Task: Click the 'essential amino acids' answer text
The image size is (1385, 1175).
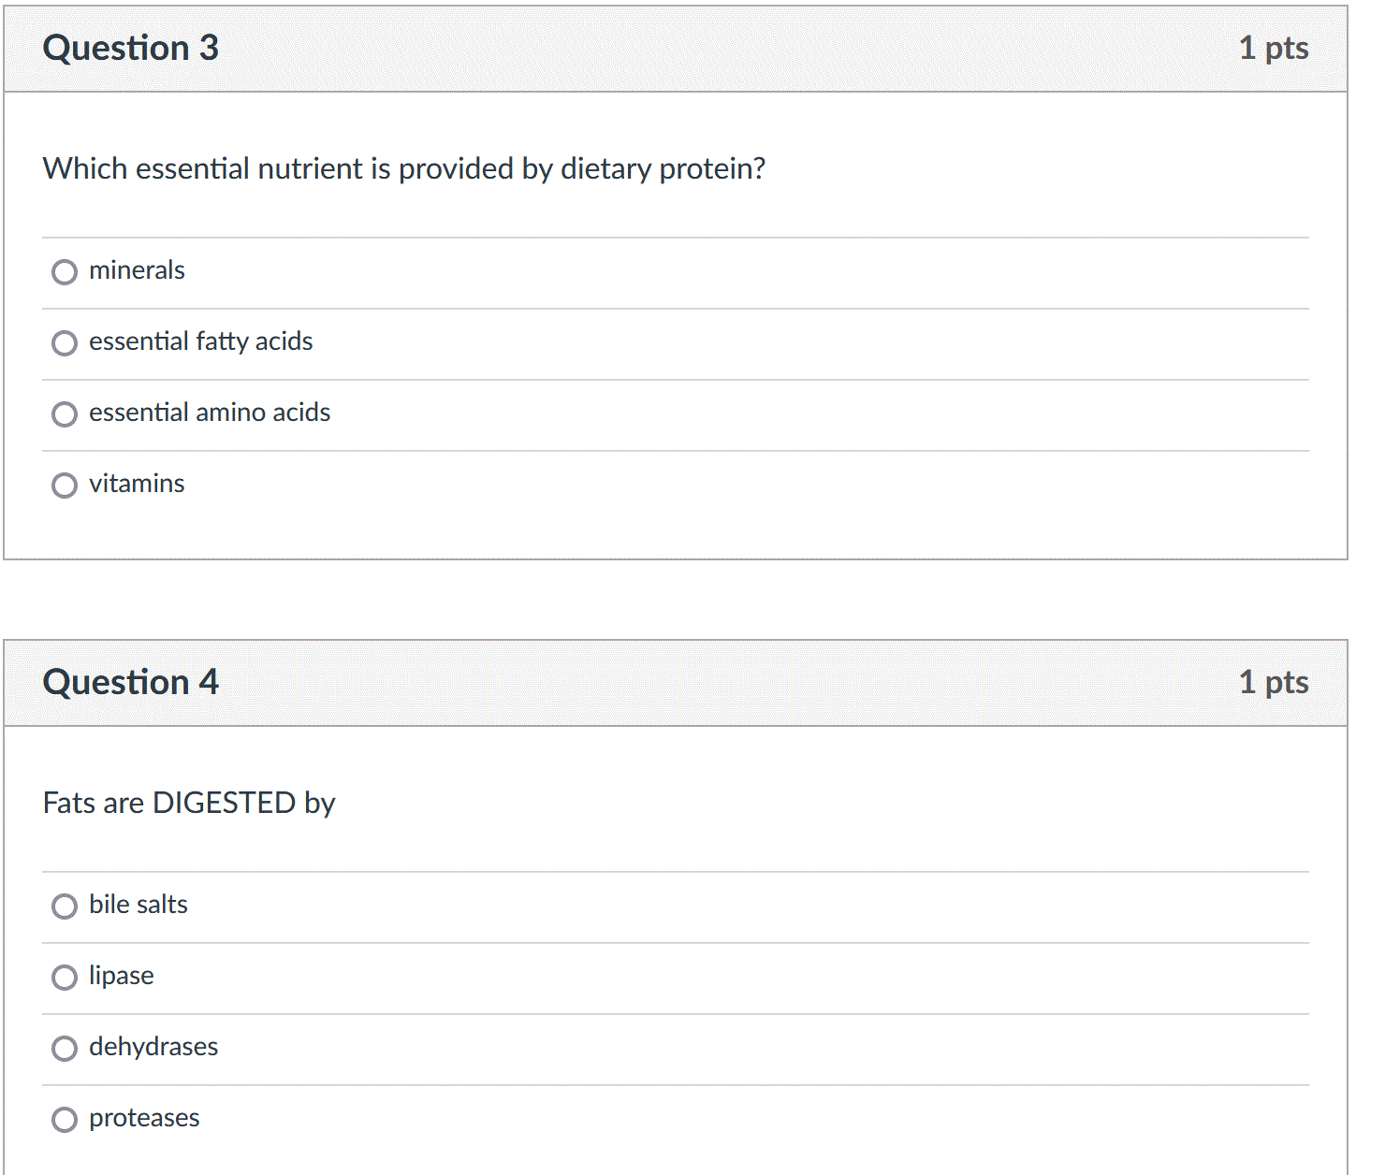Action: point(210,413)
